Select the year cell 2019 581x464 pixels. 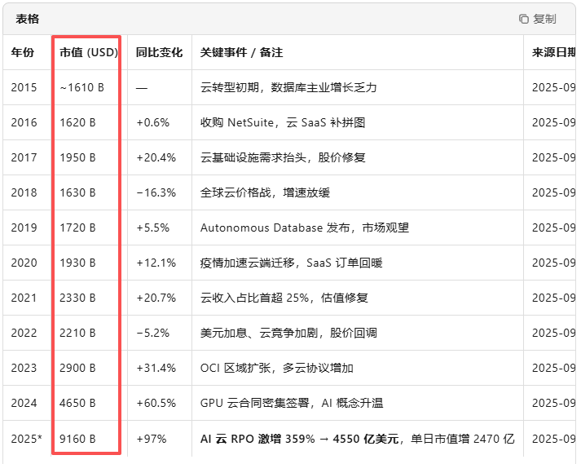point(24,228)
